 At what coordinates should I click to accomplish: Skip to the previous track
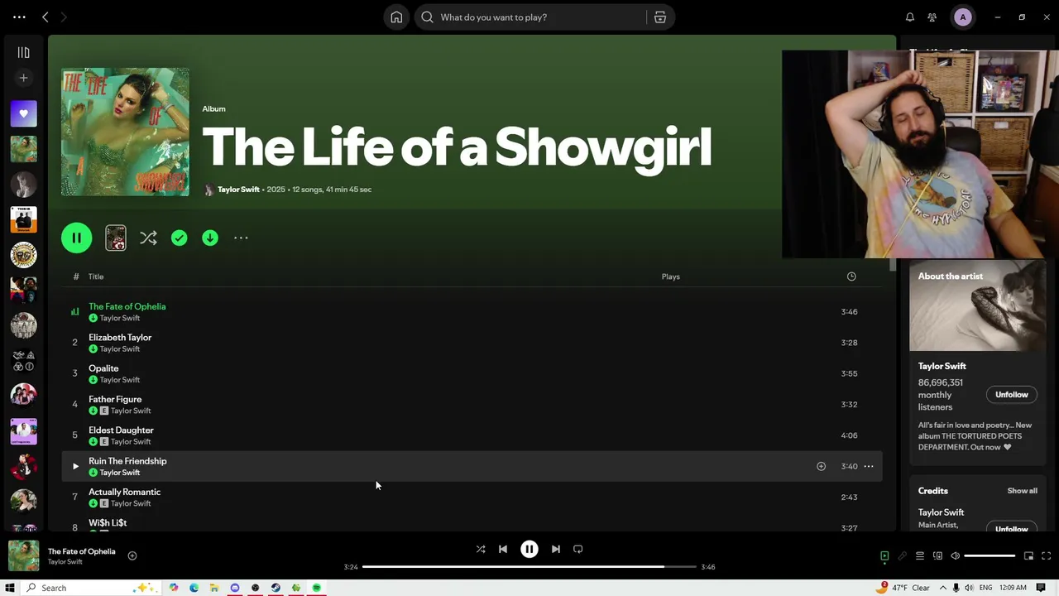click(x=503, y=549)
